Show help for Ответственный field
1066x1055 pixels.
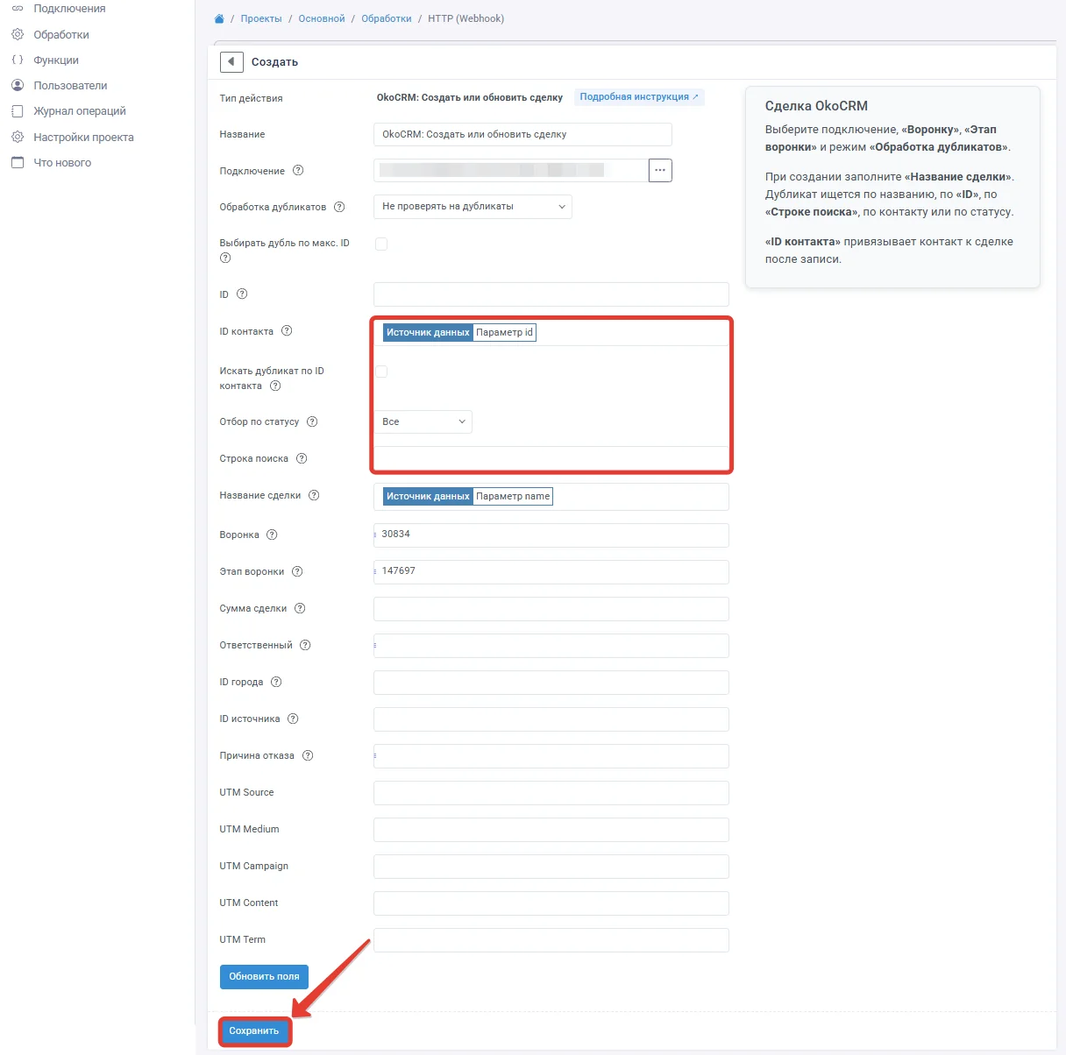[305, 645]
